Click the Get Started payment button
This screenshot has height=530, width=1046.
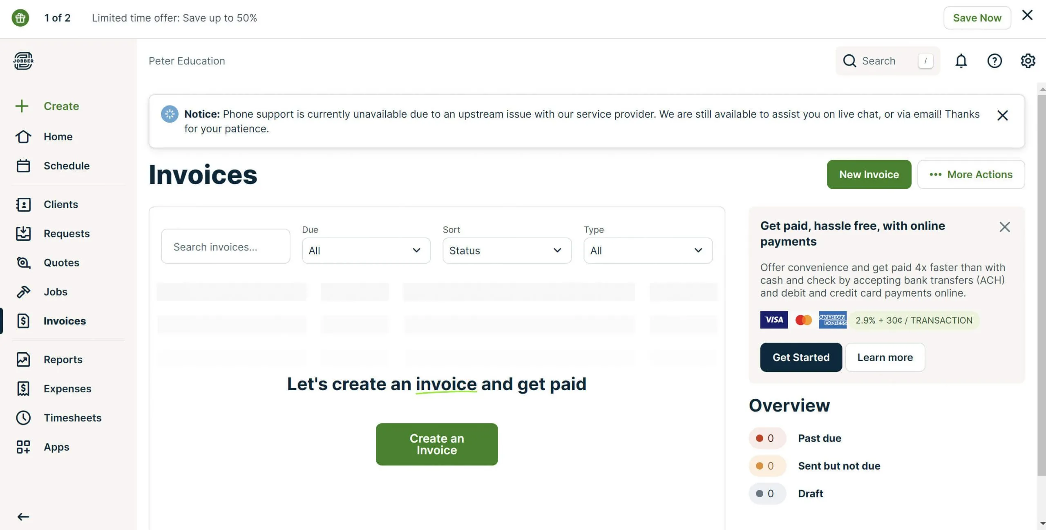tap(801, 357)
